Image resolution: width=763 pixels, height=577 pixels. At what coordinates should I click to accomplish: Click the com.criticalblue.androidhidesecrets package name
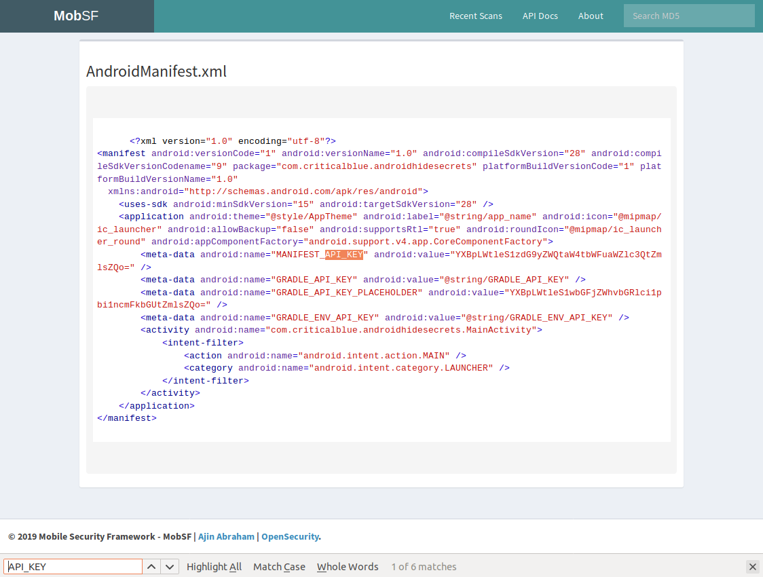[373, 166]
